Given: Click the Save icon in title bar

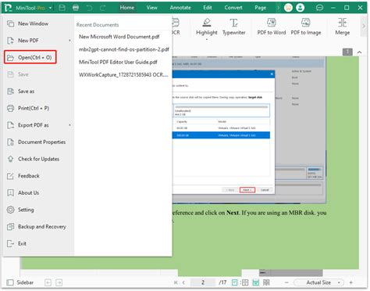Looking at the screenshot, I should (x=62, y=8).
